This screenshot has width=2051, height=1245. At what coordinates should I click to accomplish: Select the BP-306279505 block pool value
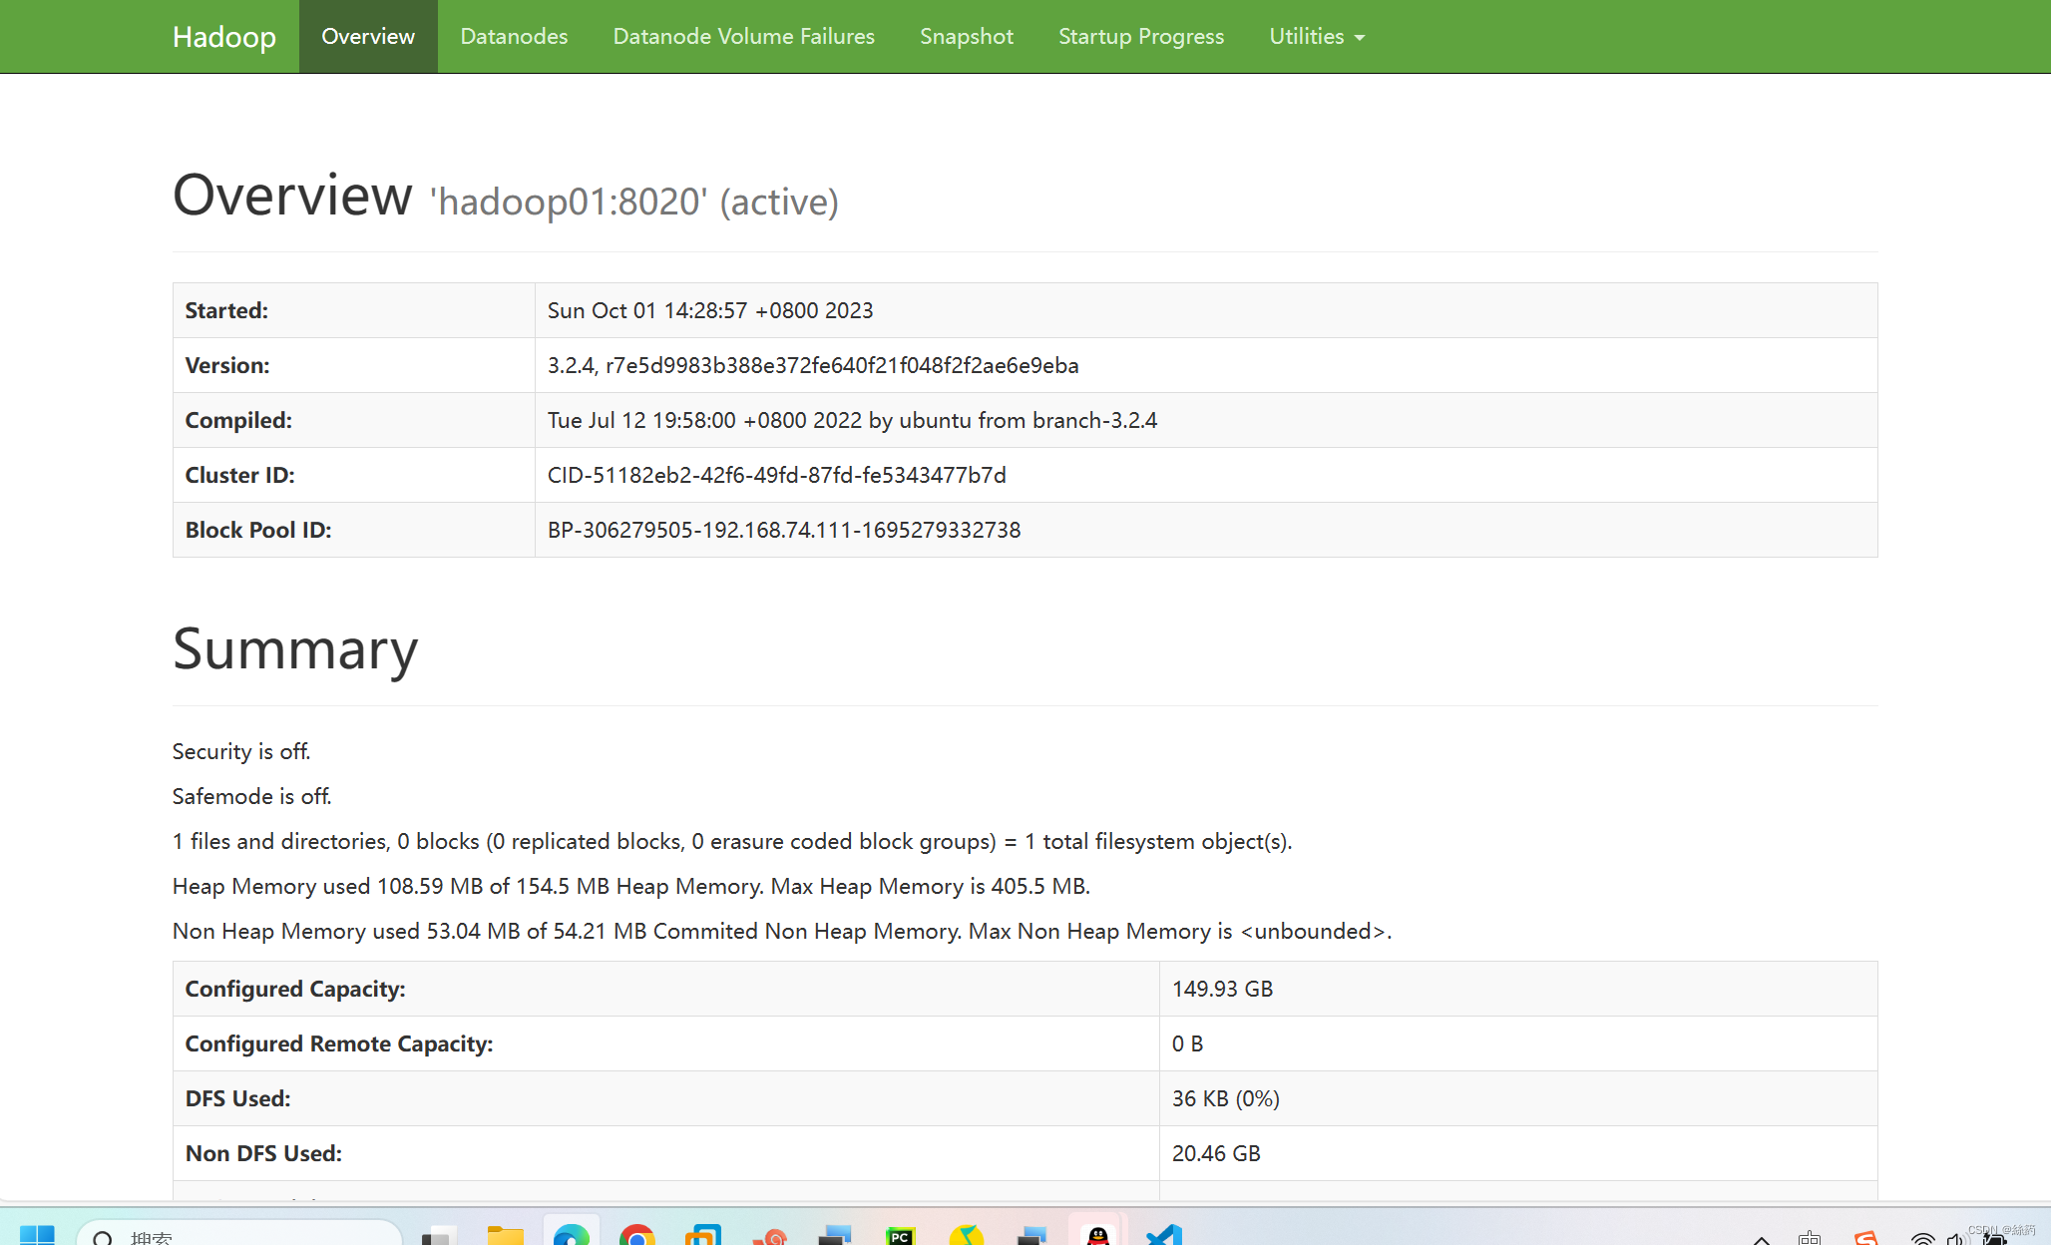coord(784,530)
